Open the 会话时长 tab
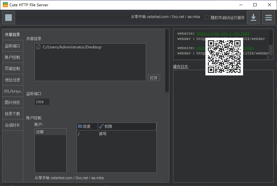The width and height of the screenshot is (277, 186). 13,125
